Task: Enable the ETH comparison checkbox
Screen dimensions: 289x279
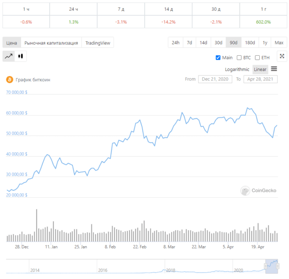Action: (x=257, y=58)
